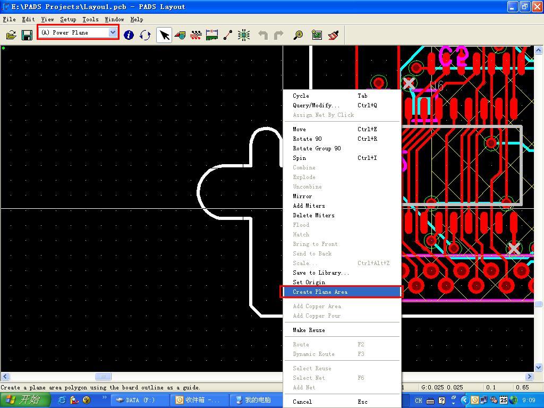This screenshot has height=408, width=544.
Task: Open the Setup menu
Action: tap(68, 19)
